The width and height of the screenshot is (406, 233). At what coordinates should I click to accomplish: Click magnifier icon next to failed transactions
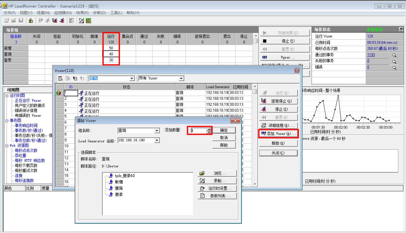[394, 61]
